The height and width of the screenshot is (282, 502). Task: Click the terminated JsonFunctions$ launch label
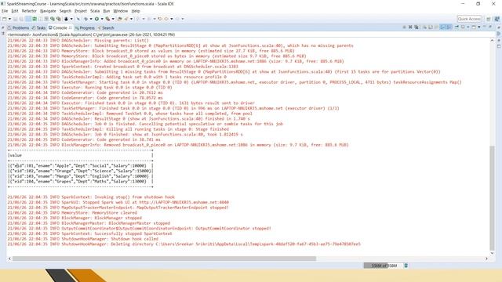coord(91,34)
